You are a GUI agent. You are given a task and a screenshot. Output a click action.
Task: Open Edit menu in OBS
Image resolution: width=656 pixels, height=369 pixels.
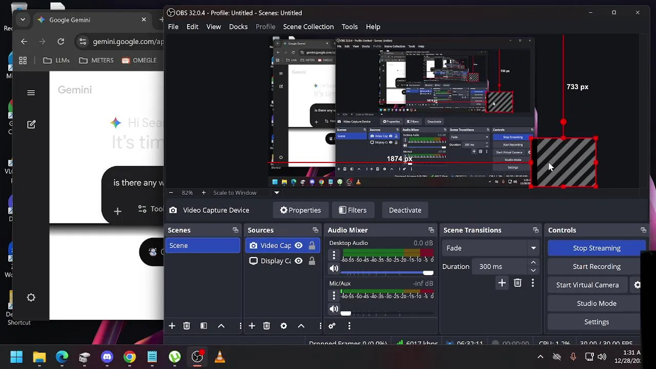(192, 27)
